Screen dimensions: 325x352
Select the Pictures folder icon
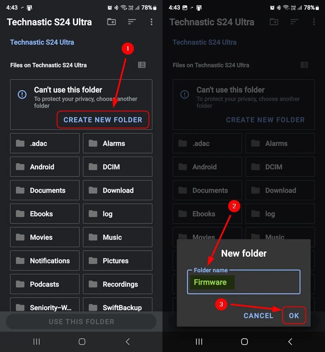click(93, 261)
